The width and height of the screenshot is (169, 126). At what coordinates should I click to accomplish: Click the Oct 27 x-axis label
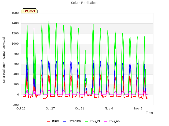tap(50, 108)
